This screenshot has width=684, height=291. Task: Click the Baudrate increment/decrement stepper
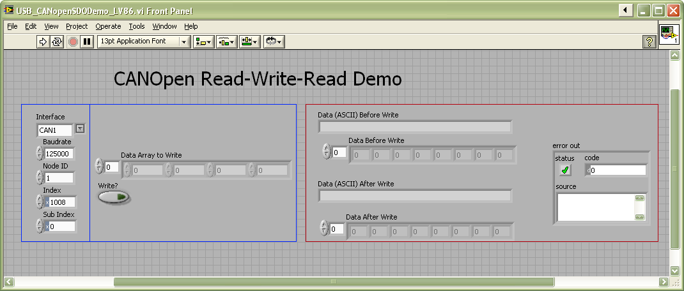[40, 153]
